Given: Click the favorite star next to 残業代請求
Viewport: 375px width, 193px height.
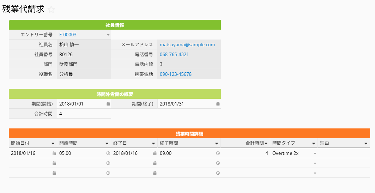Looking at the screenshot, I should (52, 10).
